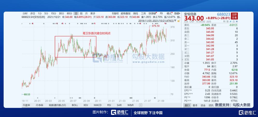Open the 模式 mode menu
258x117 pixels.
(x=169, y=13)
